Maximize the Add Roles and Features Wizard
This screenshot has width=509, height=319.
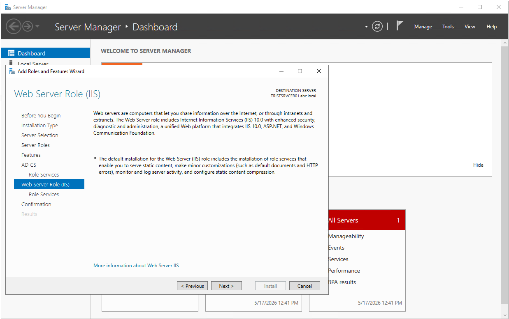(x=300, y=71)
